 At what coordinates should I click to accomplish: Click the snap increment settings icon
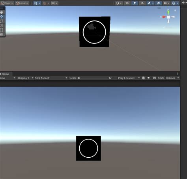[x=53, y=3]
